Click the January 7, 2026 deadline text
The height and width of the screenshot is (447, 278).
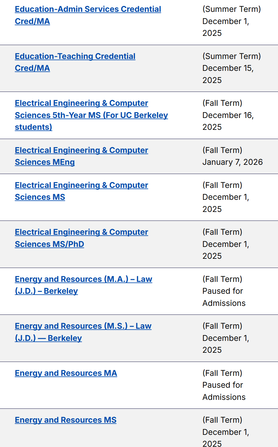tap(232, 162)
